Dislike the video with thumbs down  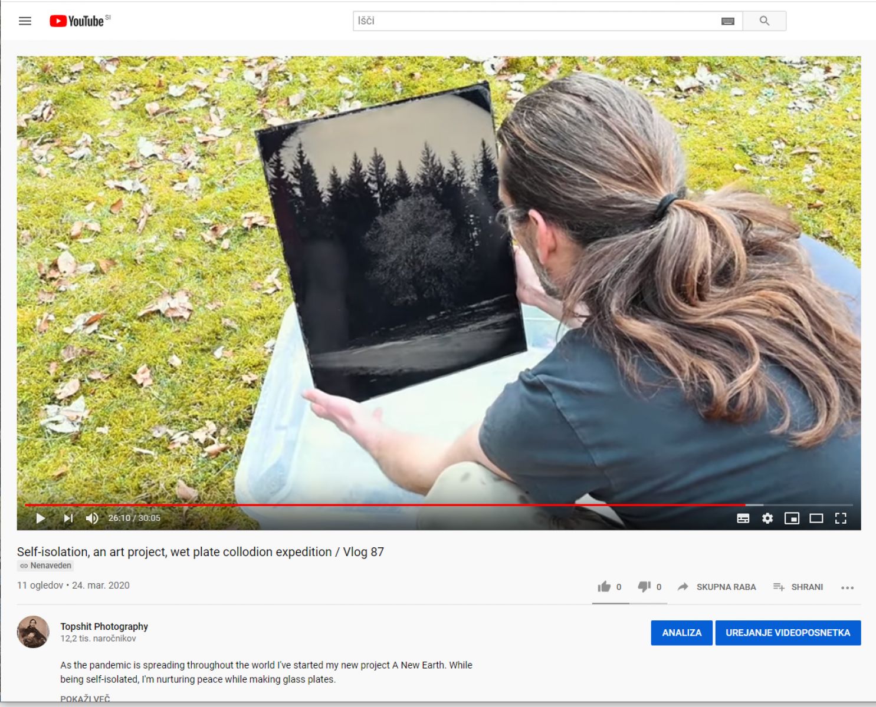click(649, 587)
